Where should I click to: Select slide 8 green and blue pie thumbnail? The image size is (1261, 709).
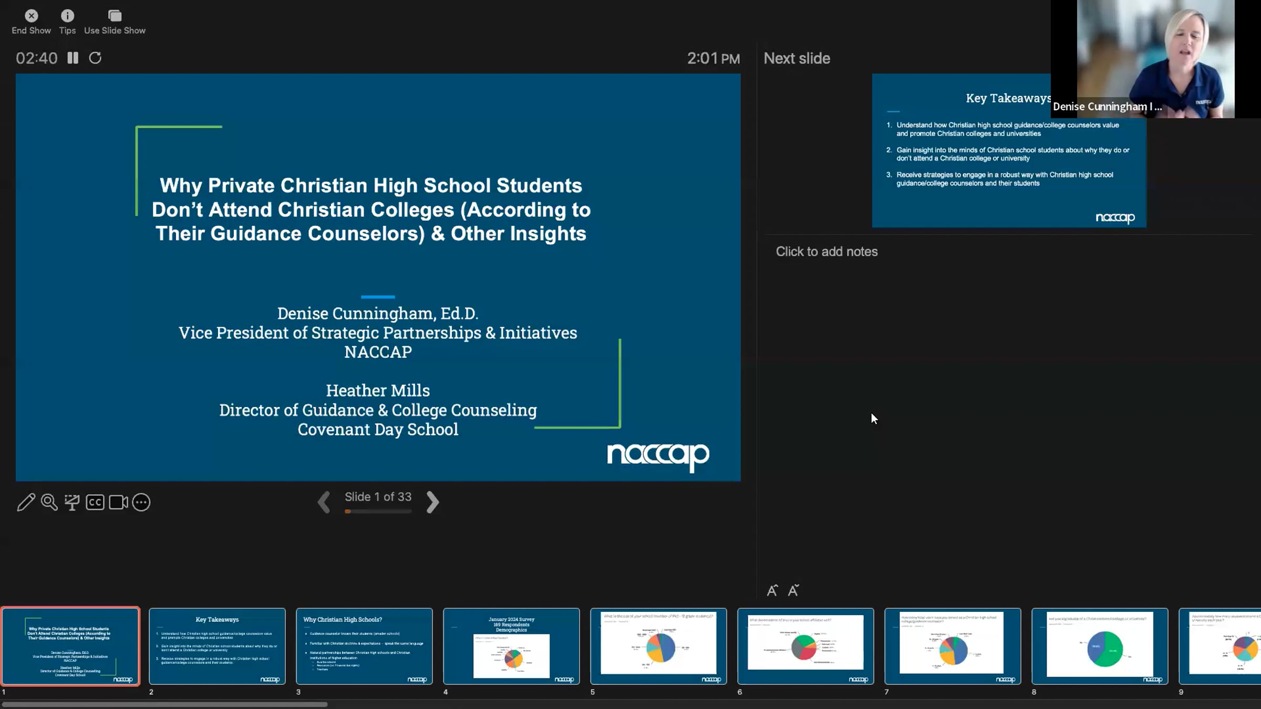click(x=1100, y=646)
